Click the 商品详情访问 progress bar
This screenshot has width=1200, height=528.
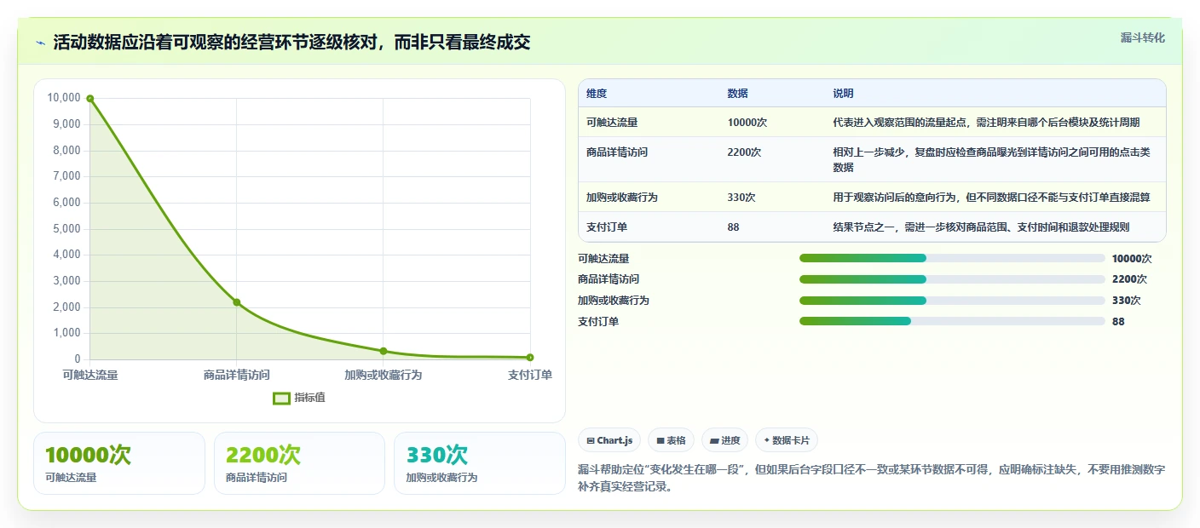tap(952, 279)
